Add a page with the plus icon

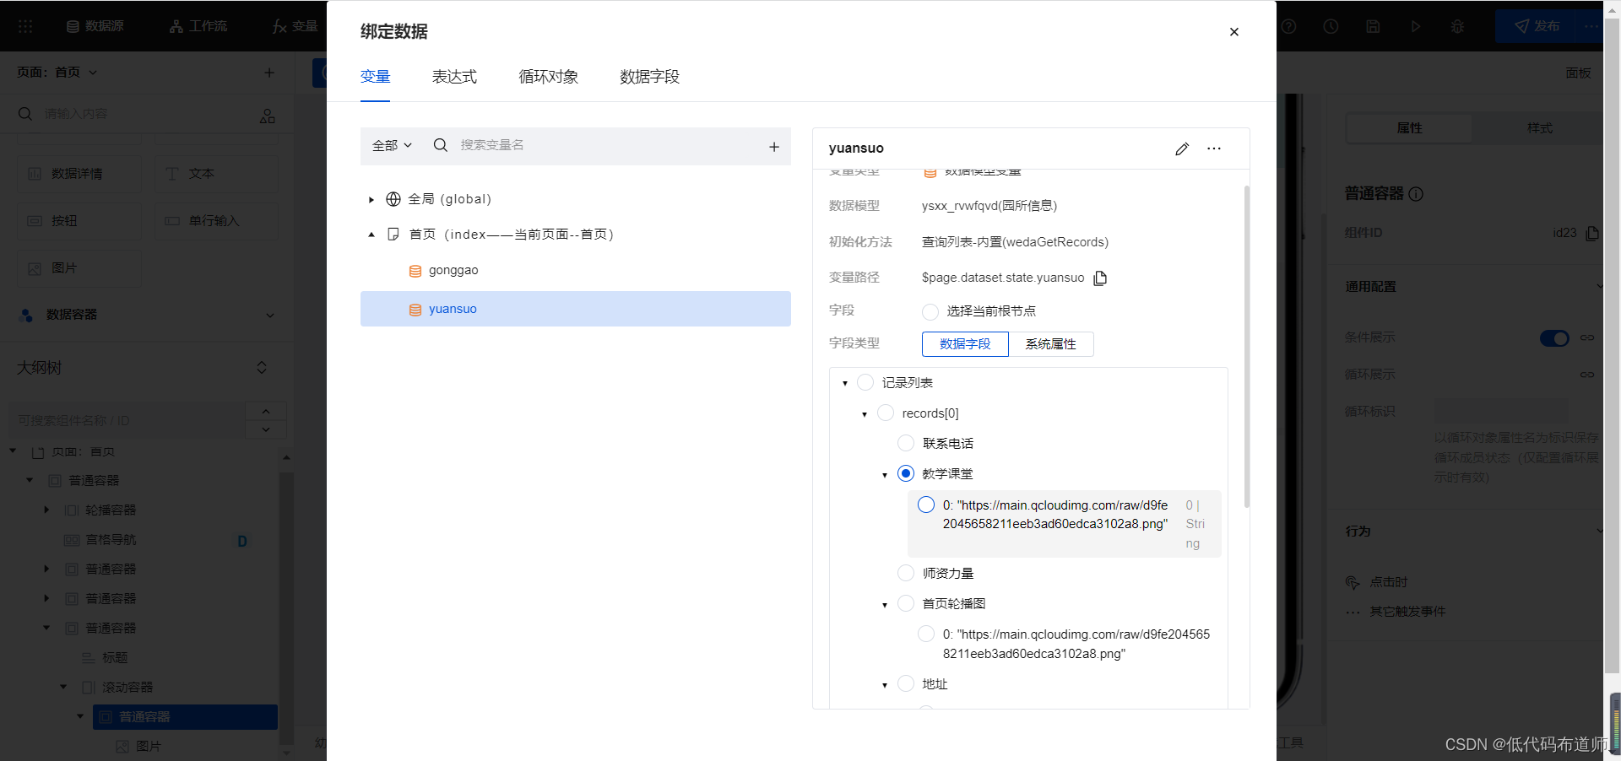click(x=269, y=73)
